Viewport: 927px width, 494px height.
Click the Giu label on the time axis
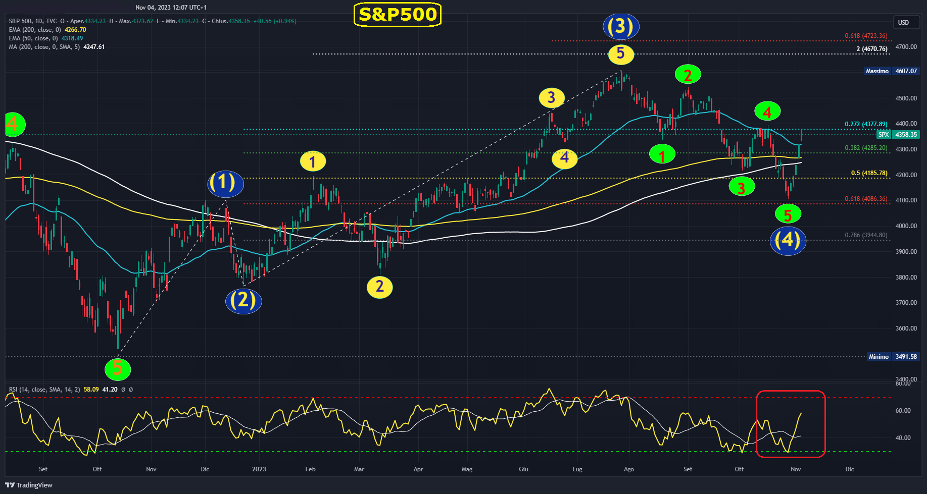point(523,469)
